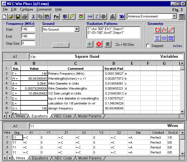Click the Save file toolbar icon
The height and width of the screenshot is (162, 187).
(x=18, y=17)
